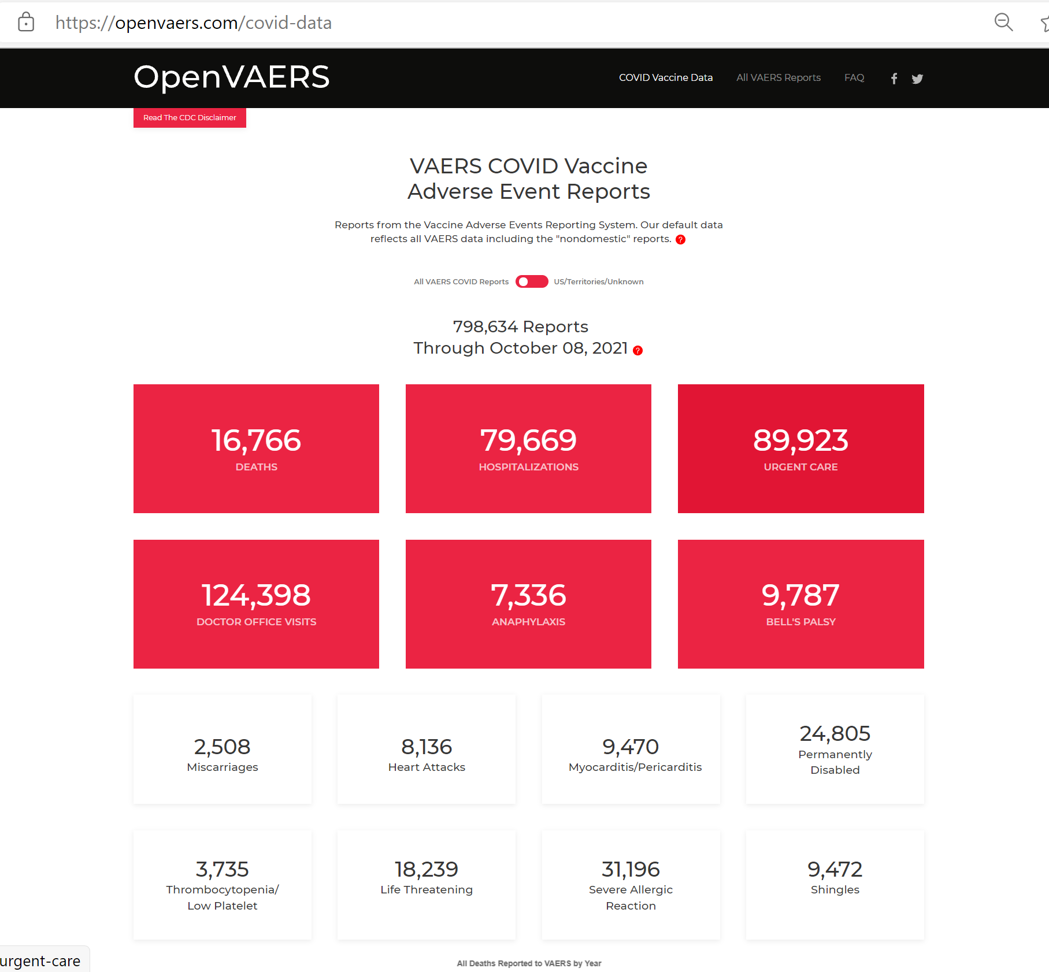The image size is (1049, 972).
Task: Click 'All Deaths Reported to VAERS by Year' title
Action: click(x=529, y=963)
